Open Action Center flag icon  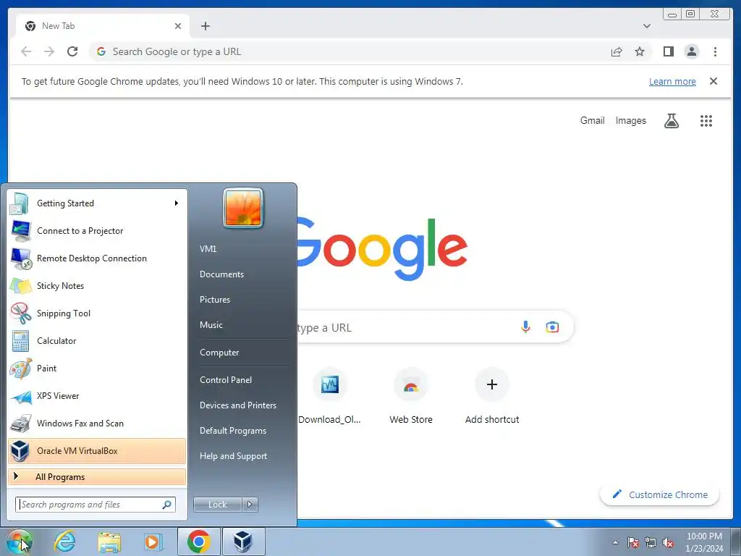point(633,542)
